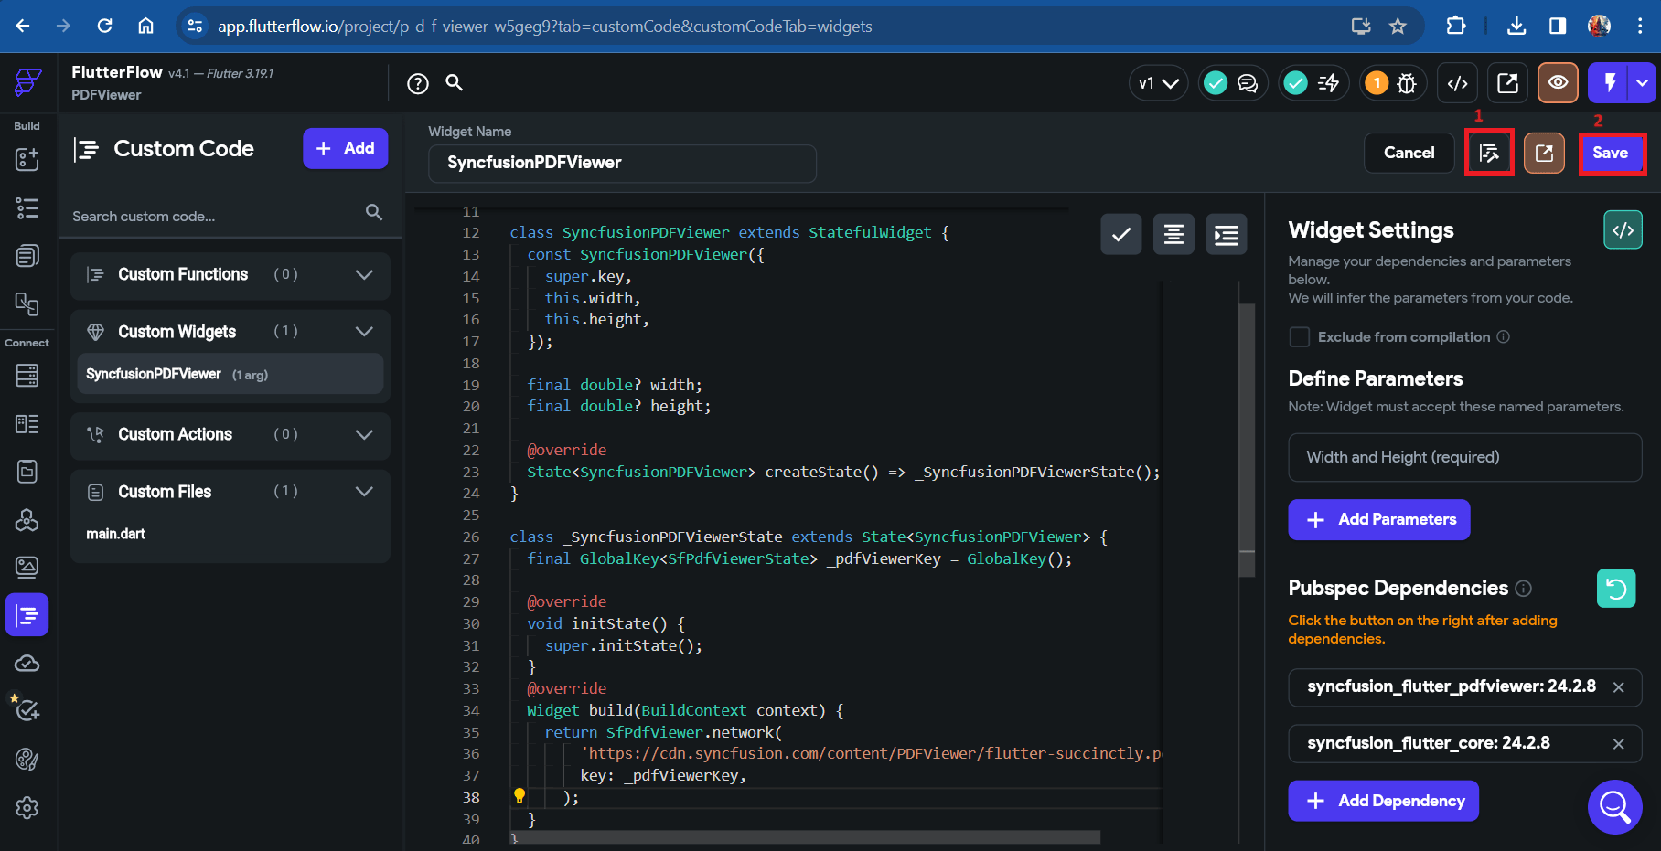Select SyncfusionPDFViewer widget in list

pyautogui.click(x=230, y=374)
